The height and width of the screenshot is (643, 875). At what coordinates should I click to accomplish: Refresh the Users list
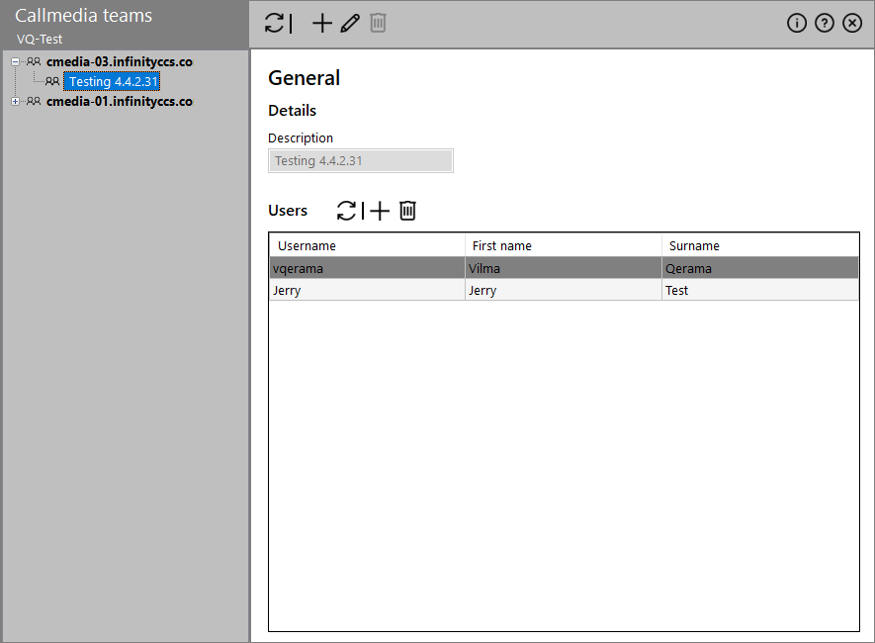346,211
